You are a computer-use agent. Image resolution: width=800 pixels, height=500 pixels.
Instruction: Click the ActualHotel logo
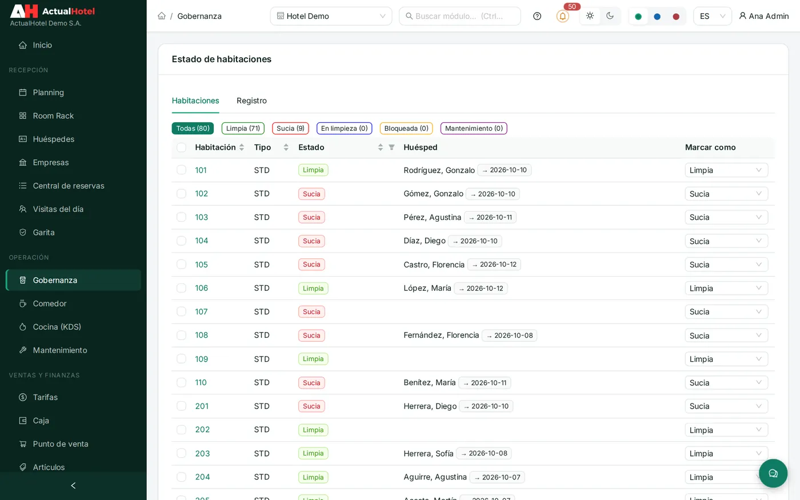coord(53,11)
